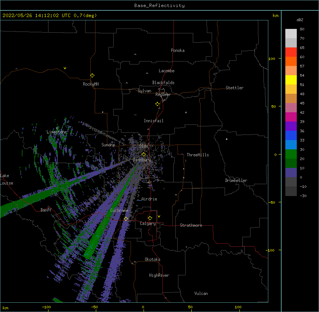Click the yellow diamond marker near RockyMH
The image size is (319, 312).
tap(93, 76)
